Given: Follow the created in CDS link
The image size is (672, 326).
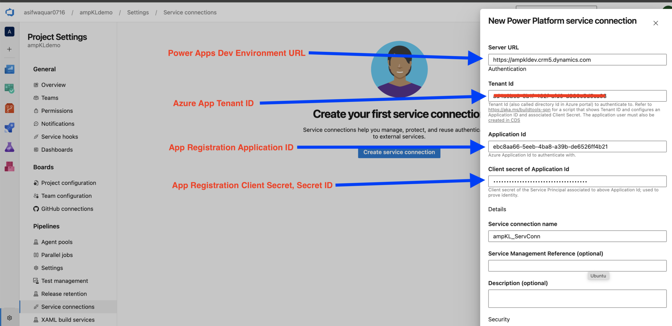Looking at the screenshot, I should pyautogui.click(x=504, y=120).
